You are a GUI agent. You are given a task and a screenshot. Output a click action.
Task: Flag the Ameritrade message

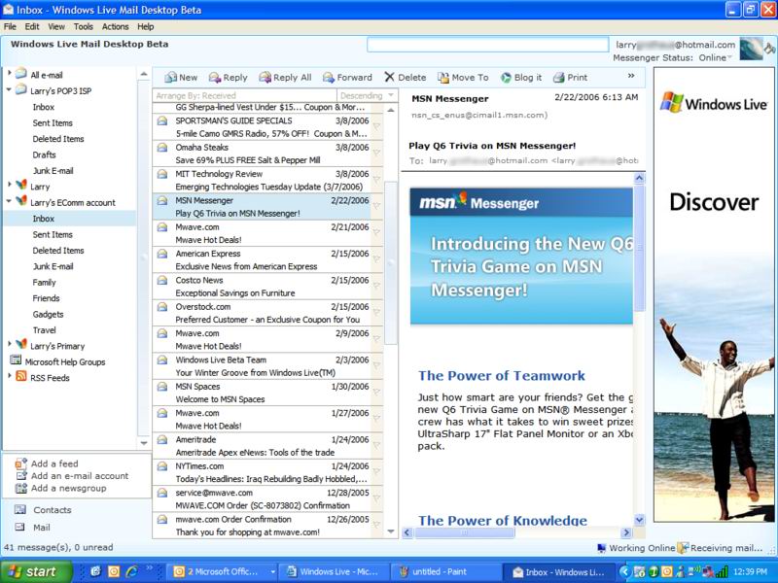pos(376,446)
